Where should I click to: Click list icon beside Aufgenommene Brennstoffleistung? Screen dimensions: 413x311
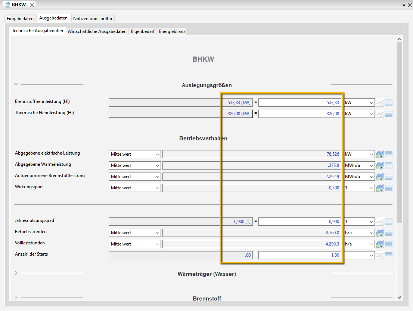[389, 177]
